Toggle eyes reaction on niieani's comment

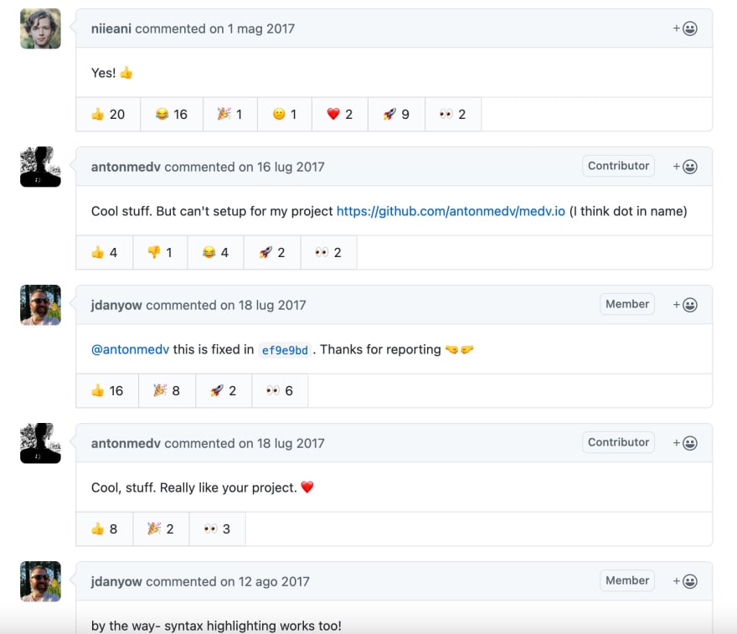[x=453, y=114]
